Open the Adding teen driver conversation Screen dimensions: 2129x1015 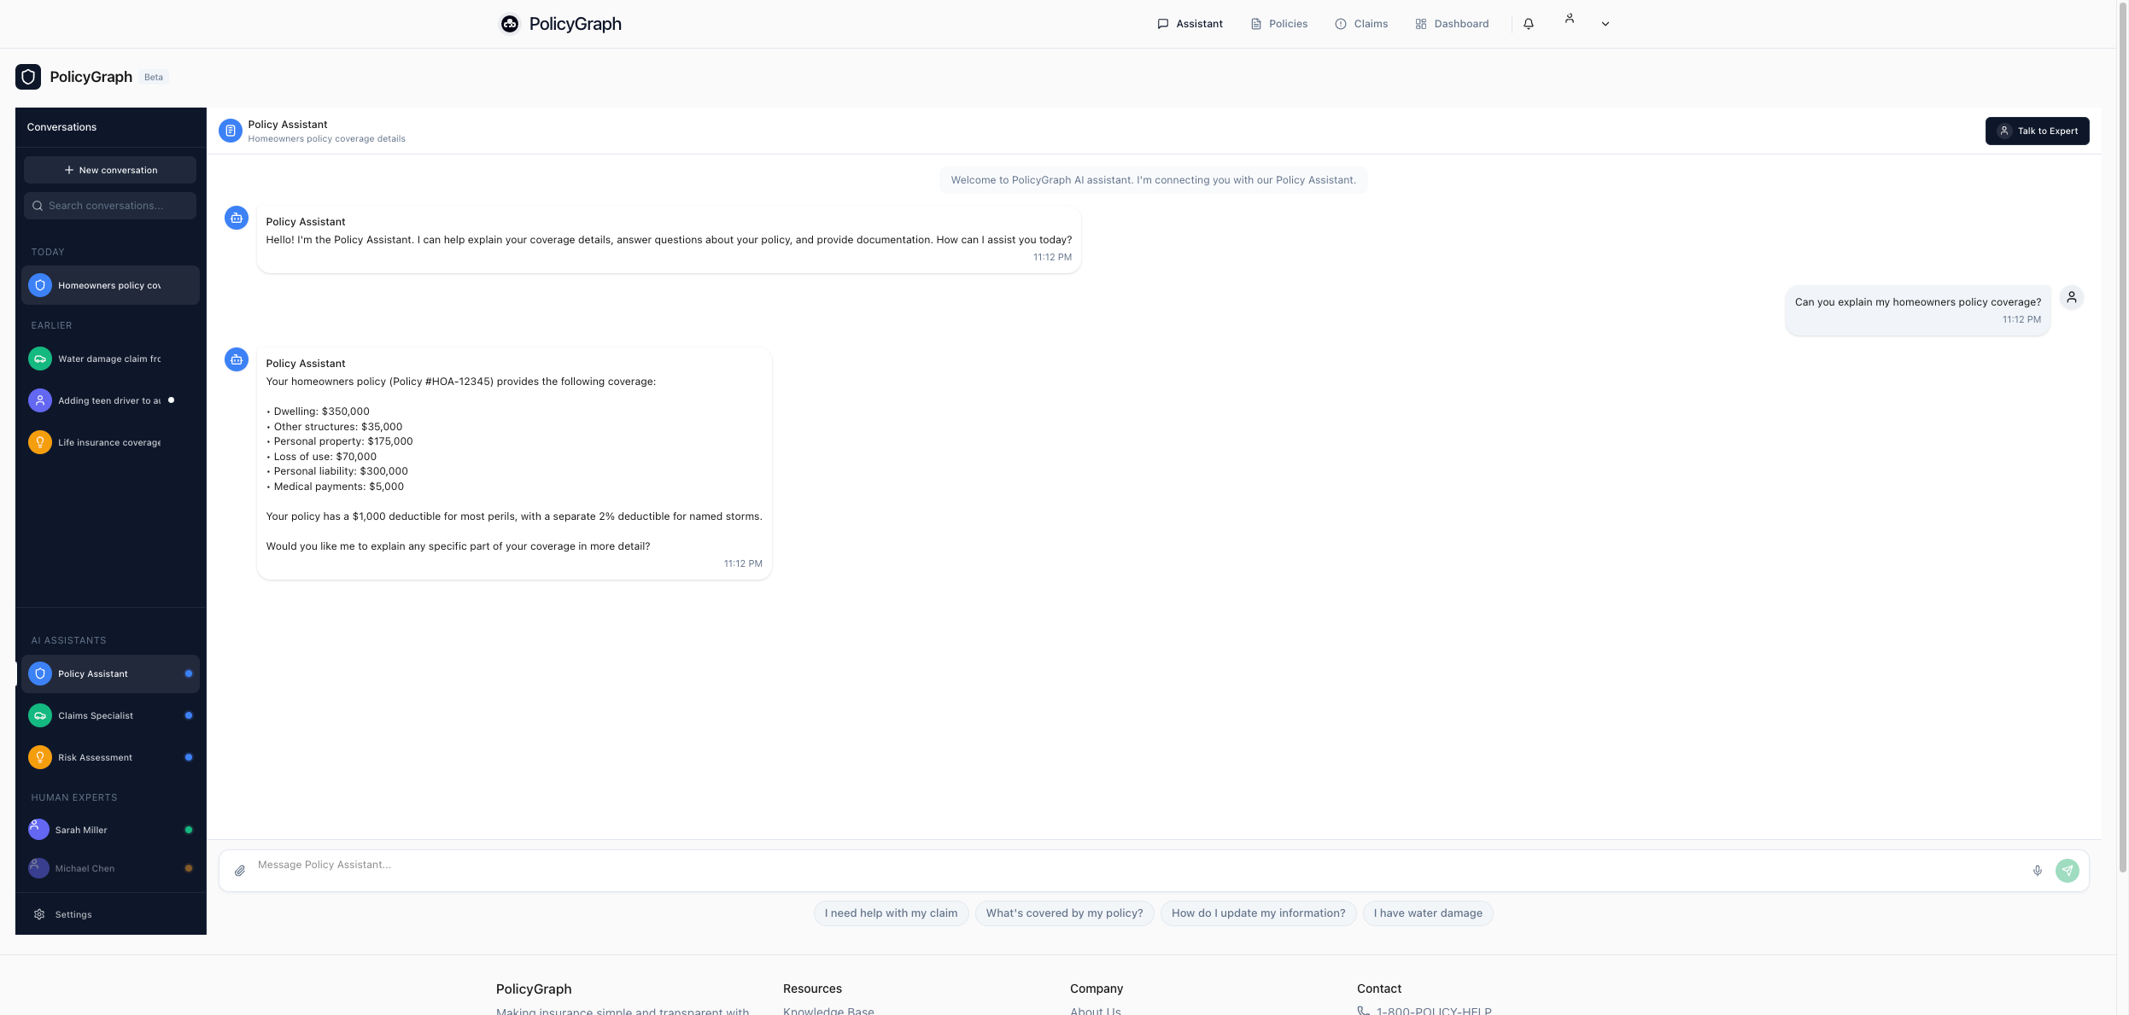coord(110,400)
